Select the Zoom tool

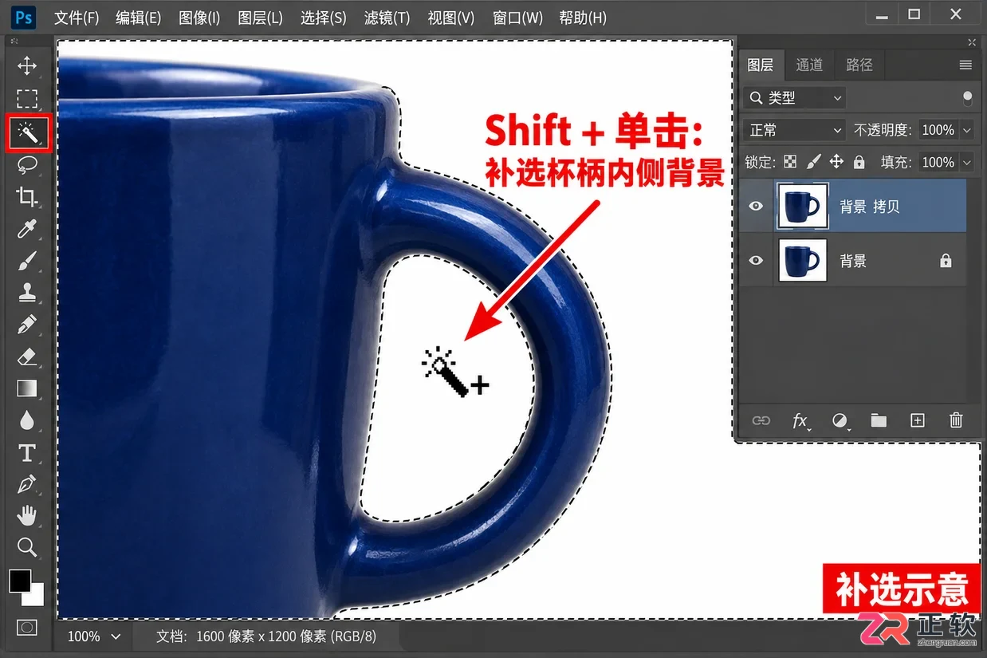27,547
